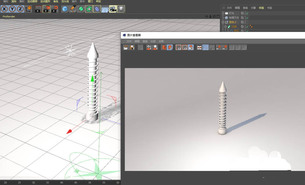
Task: Open the 渲染 (Render) menu
Action: 14,1
